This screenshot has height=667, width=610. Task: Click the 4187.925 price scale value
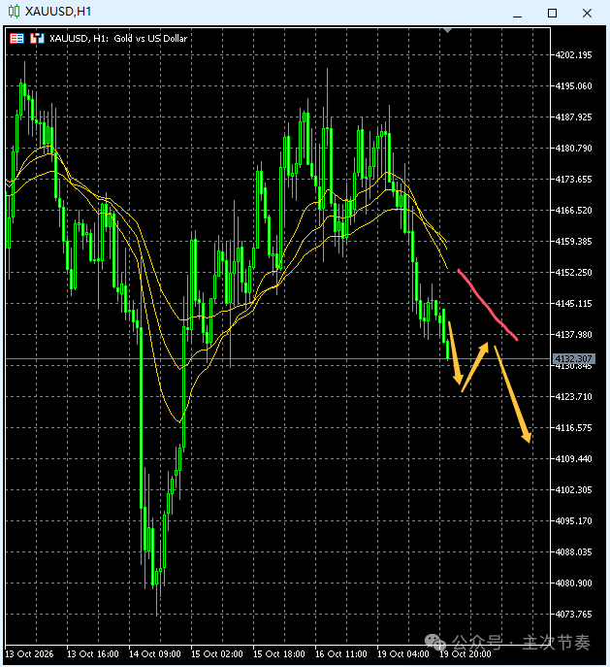pyautogui.click(x=573, y=117)
